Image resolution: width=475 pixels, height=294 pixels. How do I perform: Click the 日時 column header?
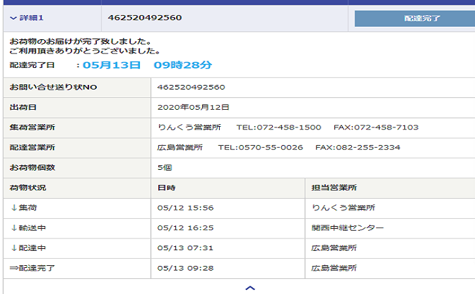click(x=166, y=188)
